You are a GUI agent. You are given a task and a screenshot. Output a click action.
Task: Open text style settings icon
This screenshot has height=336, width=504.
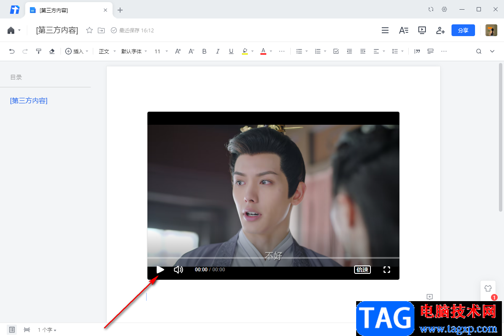coord(404,30)
